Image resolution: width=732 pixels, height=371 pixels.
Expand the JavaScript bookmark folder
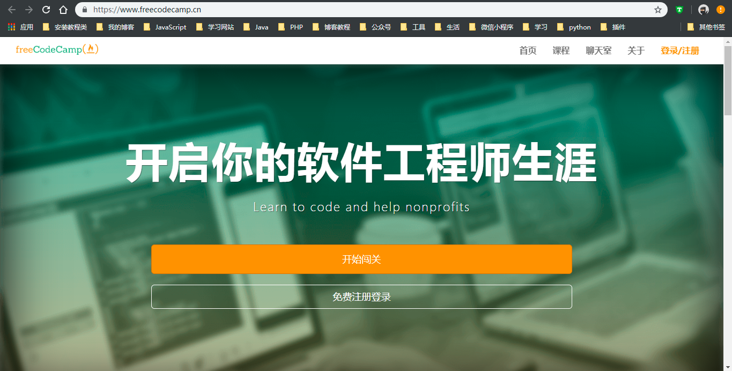[165, 27]
